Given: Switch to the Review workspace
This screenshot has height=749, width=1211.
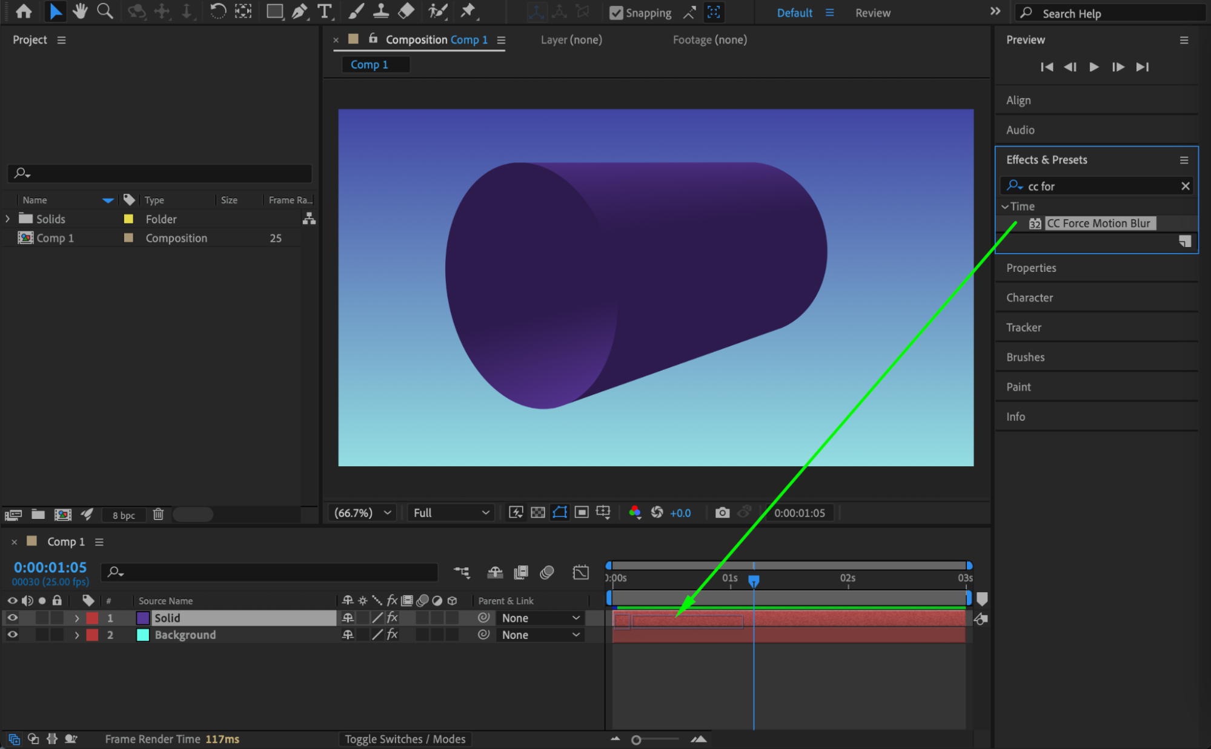Looking at the screenshot, I should [x=872, y=13].
